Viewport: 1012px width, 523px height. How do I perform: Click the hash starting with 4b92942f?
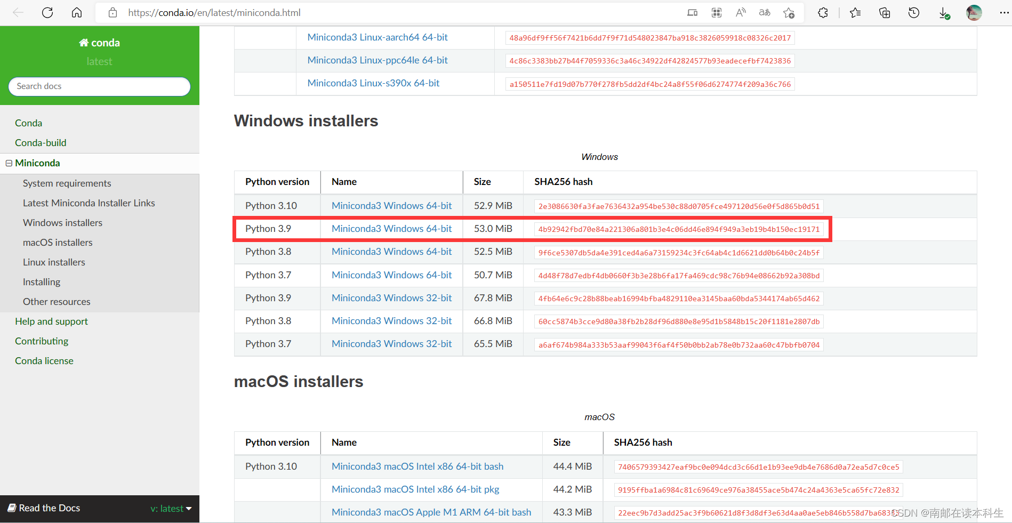(x=679, y=230)
